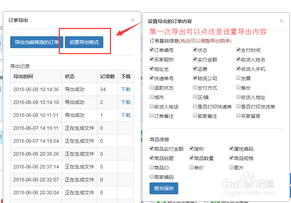Enable the 省份 checkbox
The image size is (291, 203).
click(238, 88)
